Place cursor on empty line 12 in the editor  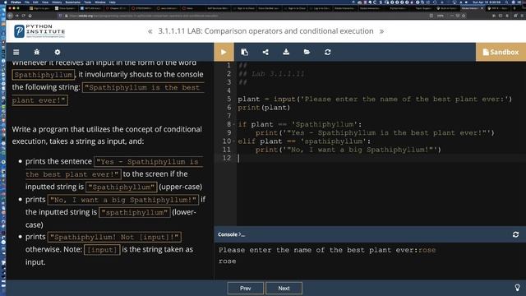[x=381, y=158]
